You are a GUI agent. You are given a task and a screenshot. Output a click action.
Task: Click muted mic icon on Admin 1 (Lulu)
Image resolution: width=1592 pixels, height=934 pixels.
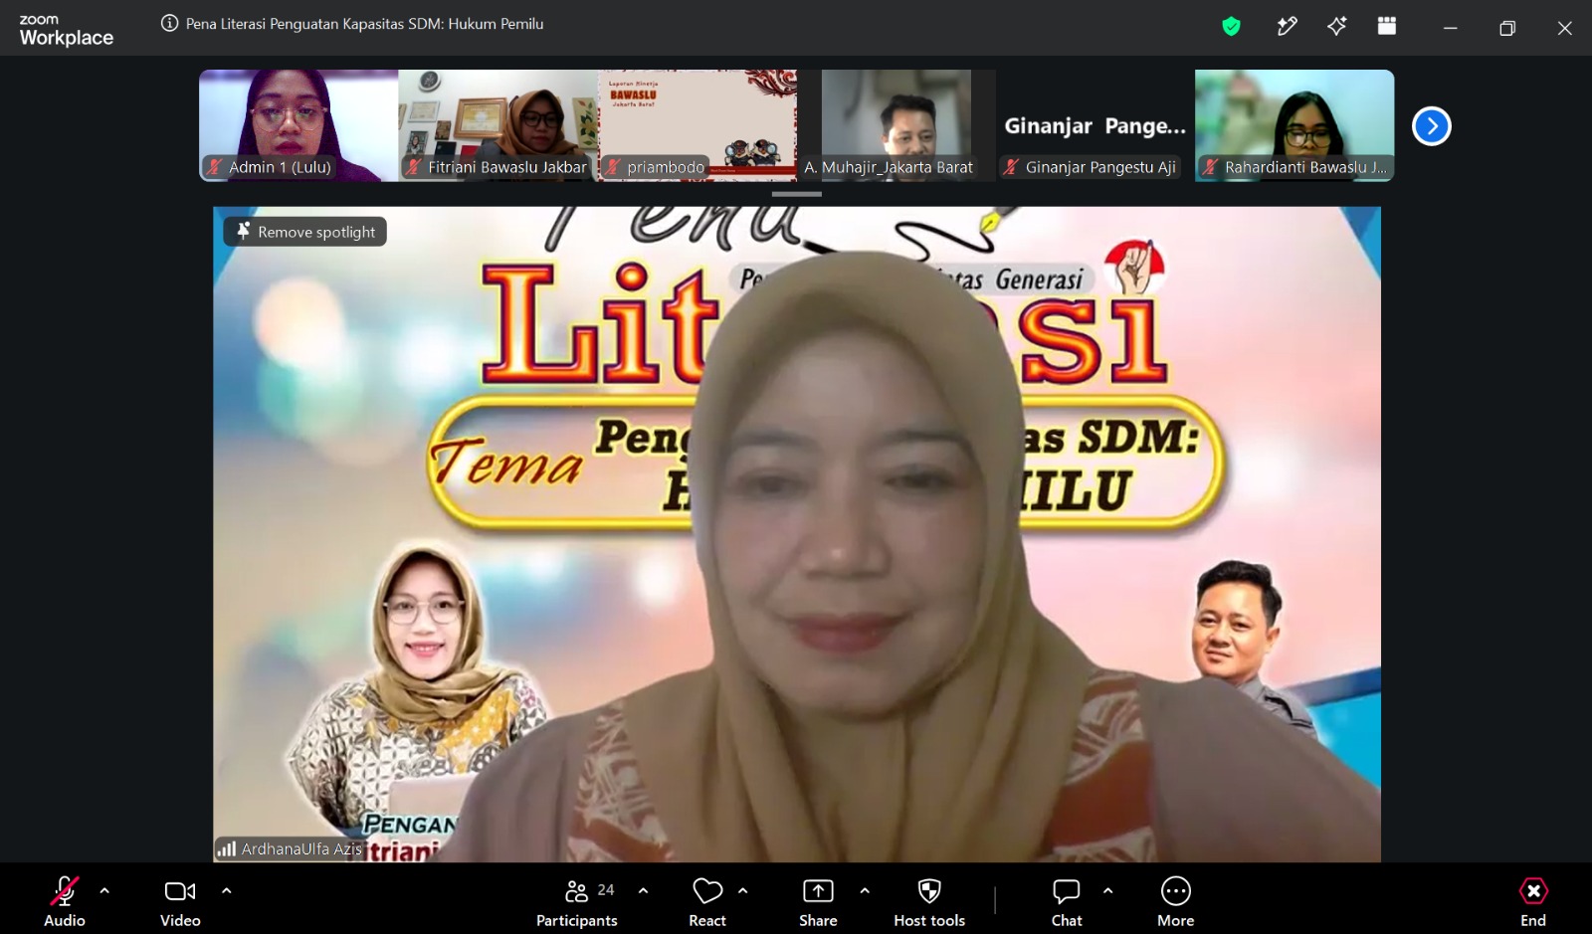tap(214, 167)
